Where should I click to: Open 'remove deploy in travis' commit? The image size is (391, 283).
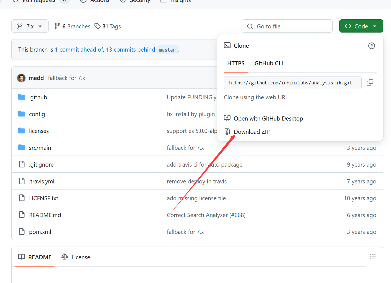click(x=197, y=181)
